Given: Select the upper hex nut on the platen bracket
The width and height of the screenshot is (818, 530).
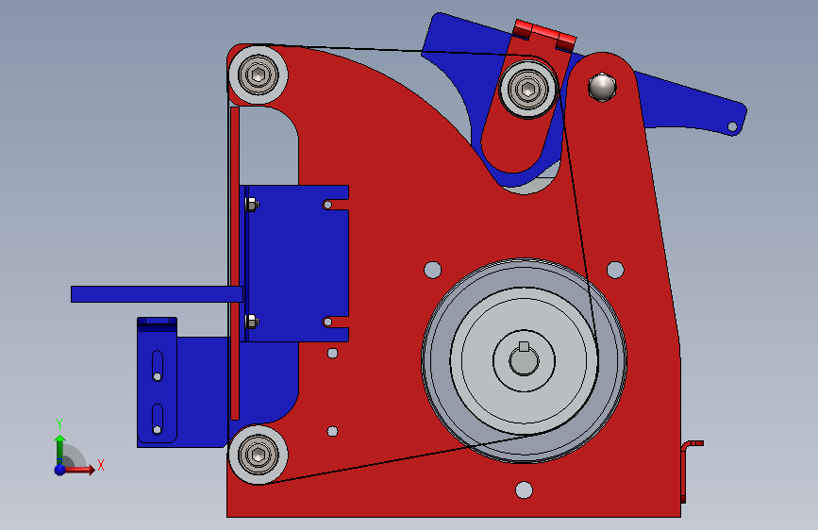Looking at the screenshot, I should (252, 204).
